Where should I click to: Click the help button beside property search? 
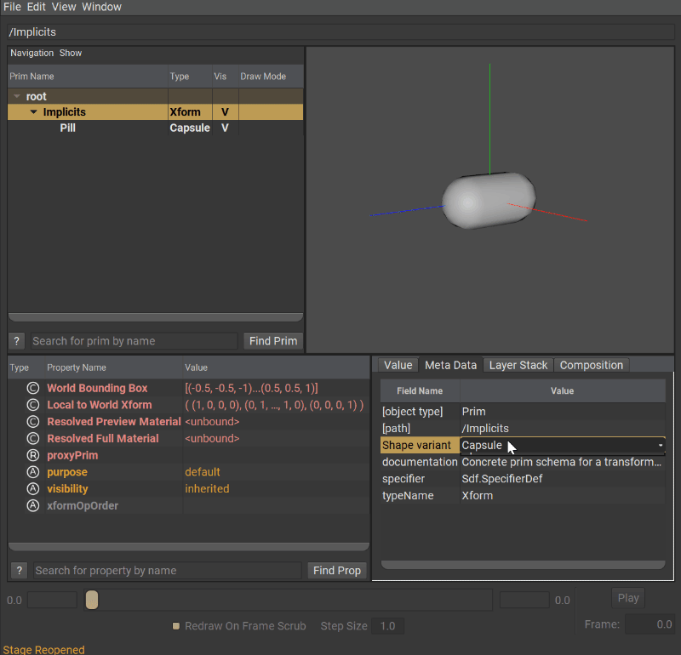tap(20, 571)
